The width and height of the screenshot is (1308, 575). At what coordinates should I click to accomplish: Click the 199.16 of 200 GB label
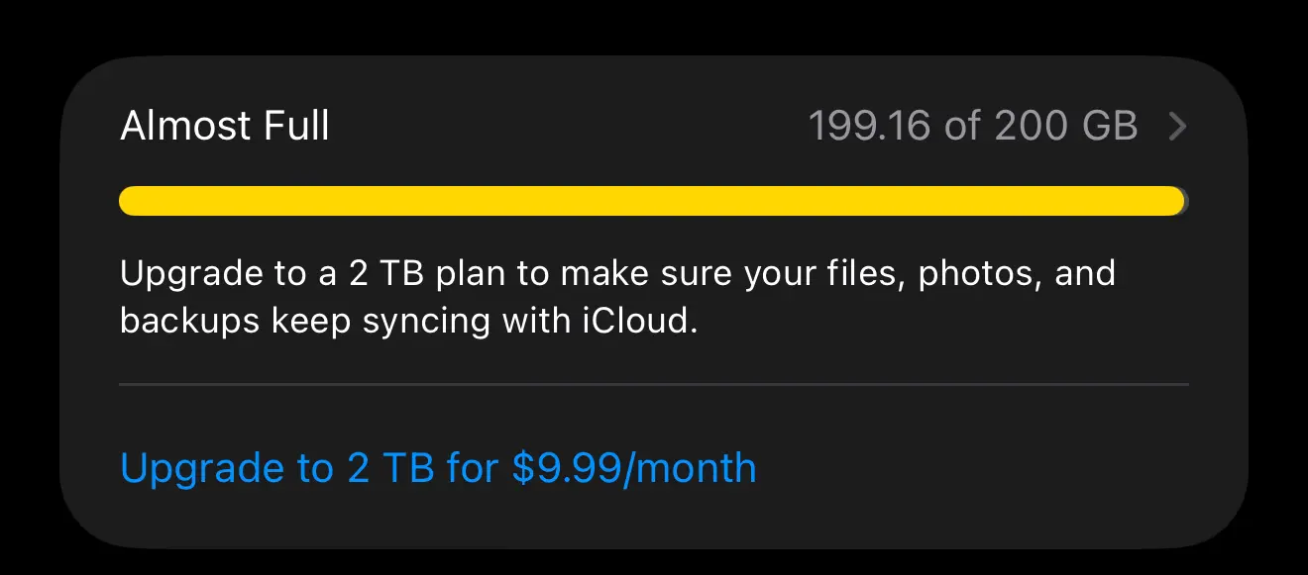973,127
